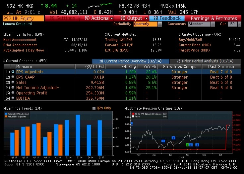
Task: Open 4) Current Consensus (EEO)
Action: 25,61
